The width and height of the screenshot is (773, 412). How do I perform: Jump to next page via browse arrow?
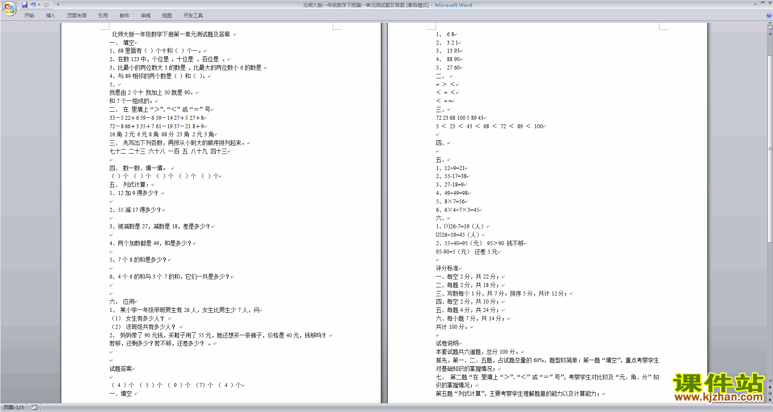[x=770, y=399]
